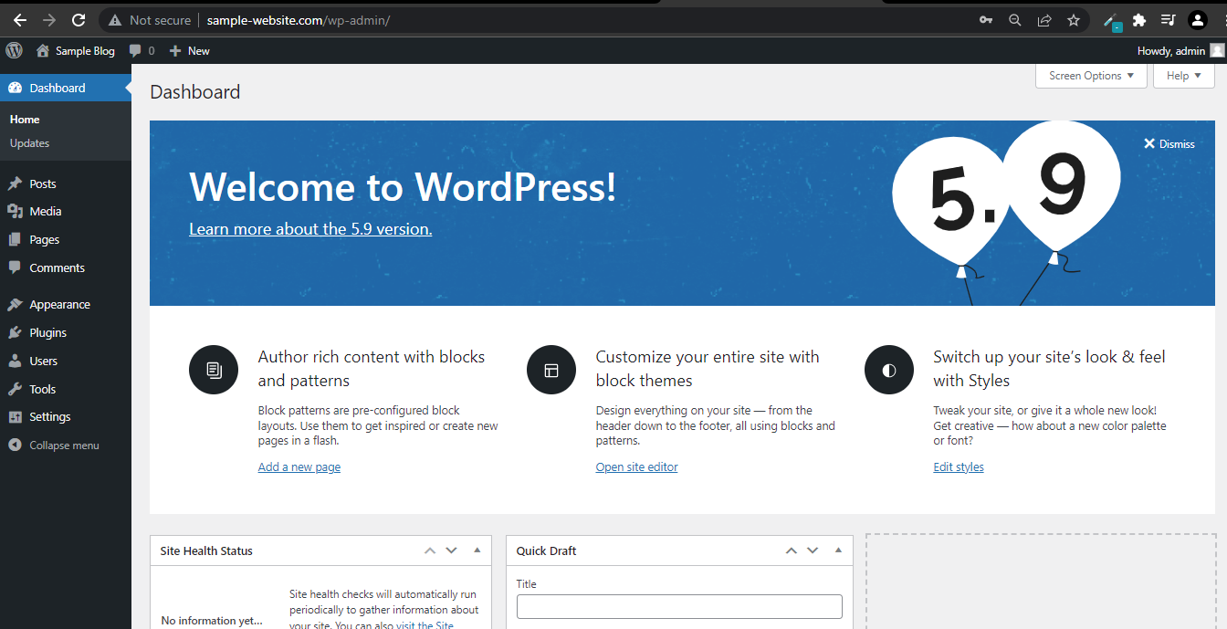Screen dimensions: 1227x629
Task: Click the Add a new page link
Action: point(299,467)
